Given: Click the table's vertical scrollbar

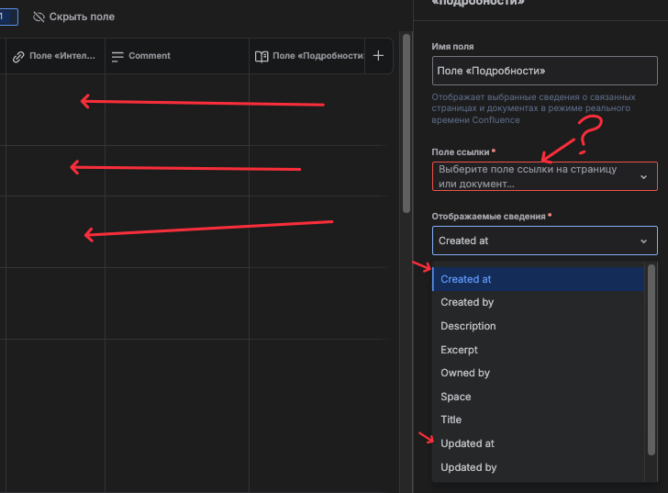Looking at the screenshot, I should point(406,124).
